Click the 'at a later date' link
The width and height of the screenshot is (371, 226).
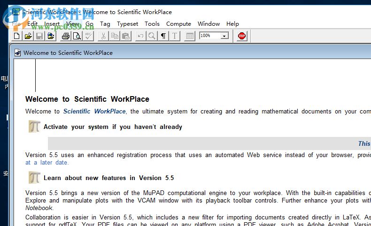47,163
